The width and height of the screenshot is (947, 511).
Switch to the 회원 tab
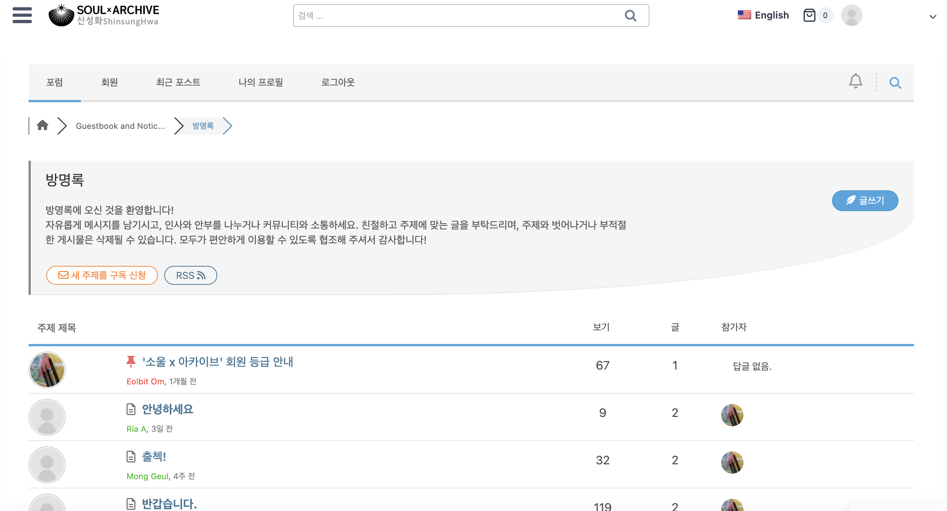(109, 82)
